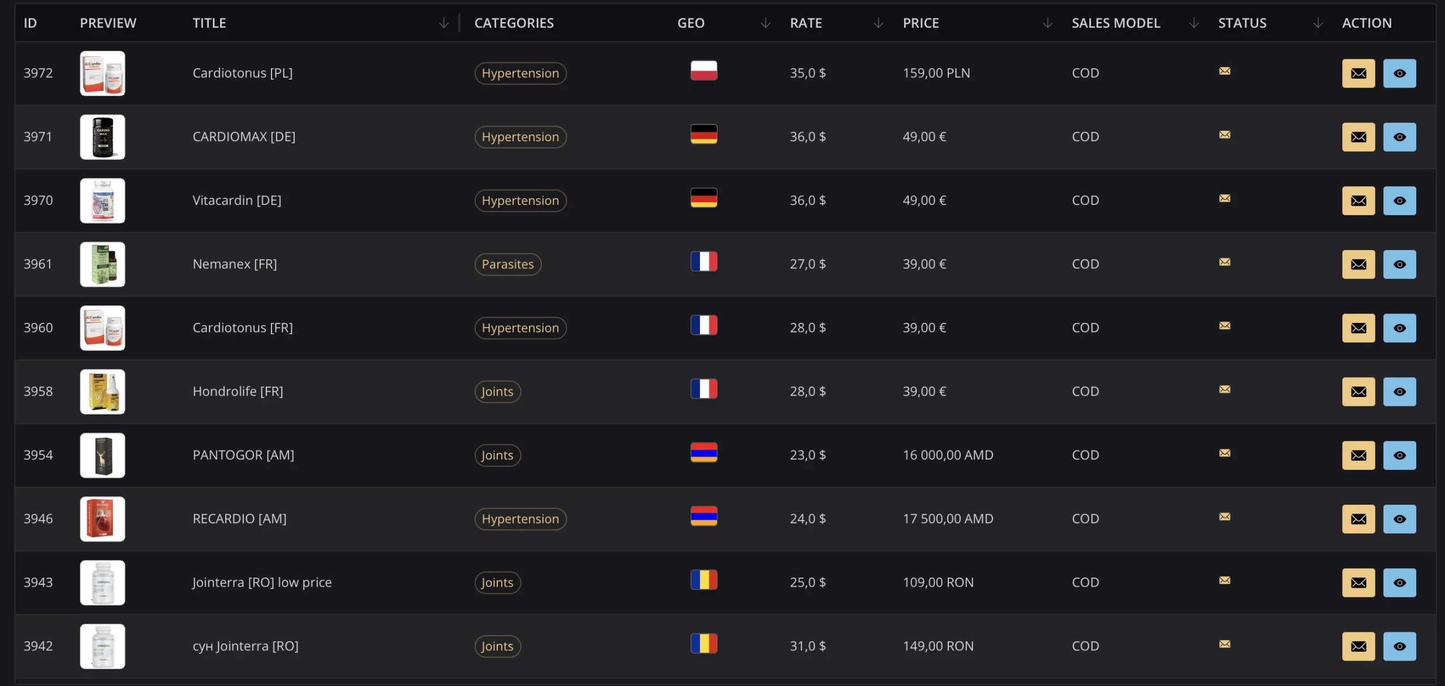Viewport: 1445px width, 686px height.
Task: Sort the table by Rate column arrow
Action: (x=878, y=23)
